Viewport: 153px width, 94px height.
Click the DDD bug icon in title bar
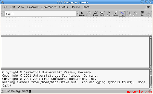point(3,2)
